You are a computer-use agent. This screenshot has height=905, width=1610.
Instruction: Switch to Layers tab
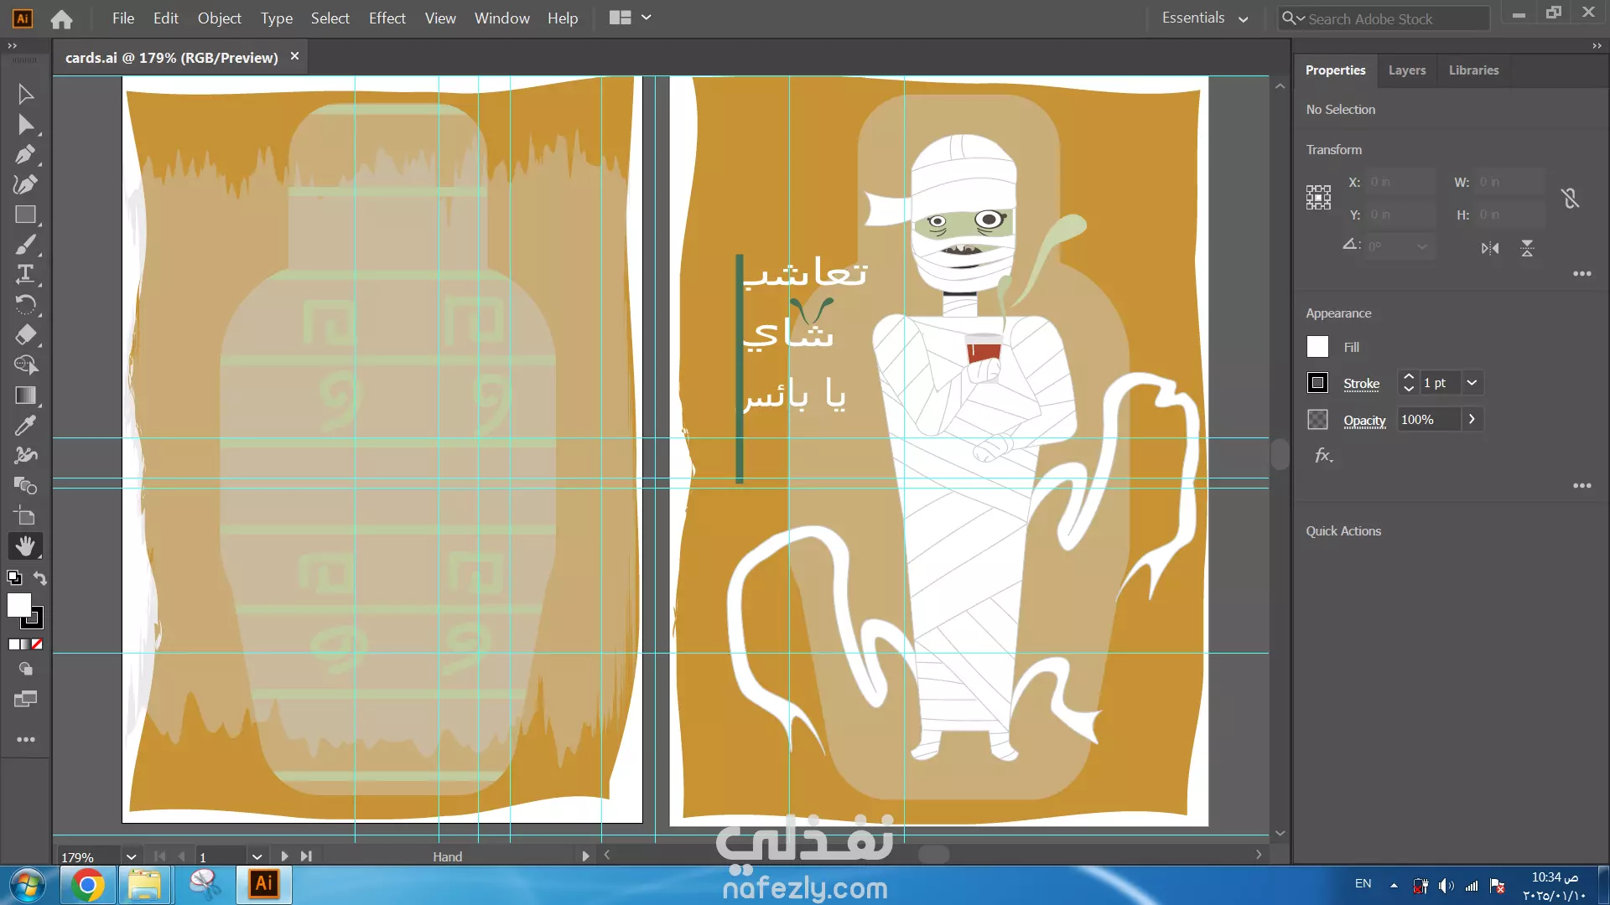[x=1407, y=70]
